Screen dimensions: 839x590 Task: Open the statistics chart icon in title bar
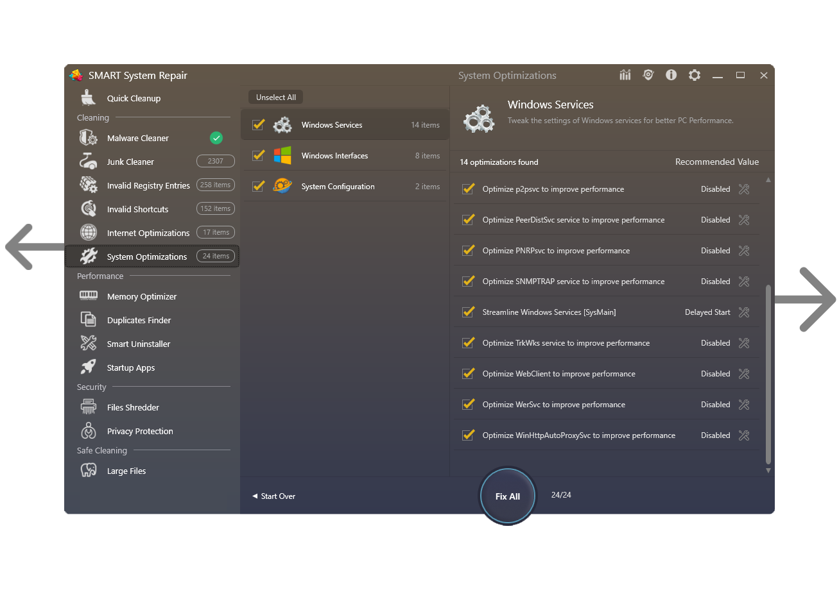[625, 75]
